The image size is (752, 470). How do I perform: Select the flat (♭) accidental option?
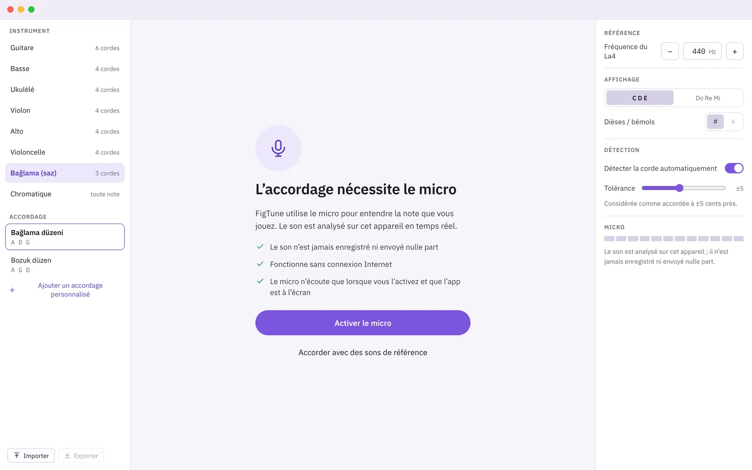[733, 122]
